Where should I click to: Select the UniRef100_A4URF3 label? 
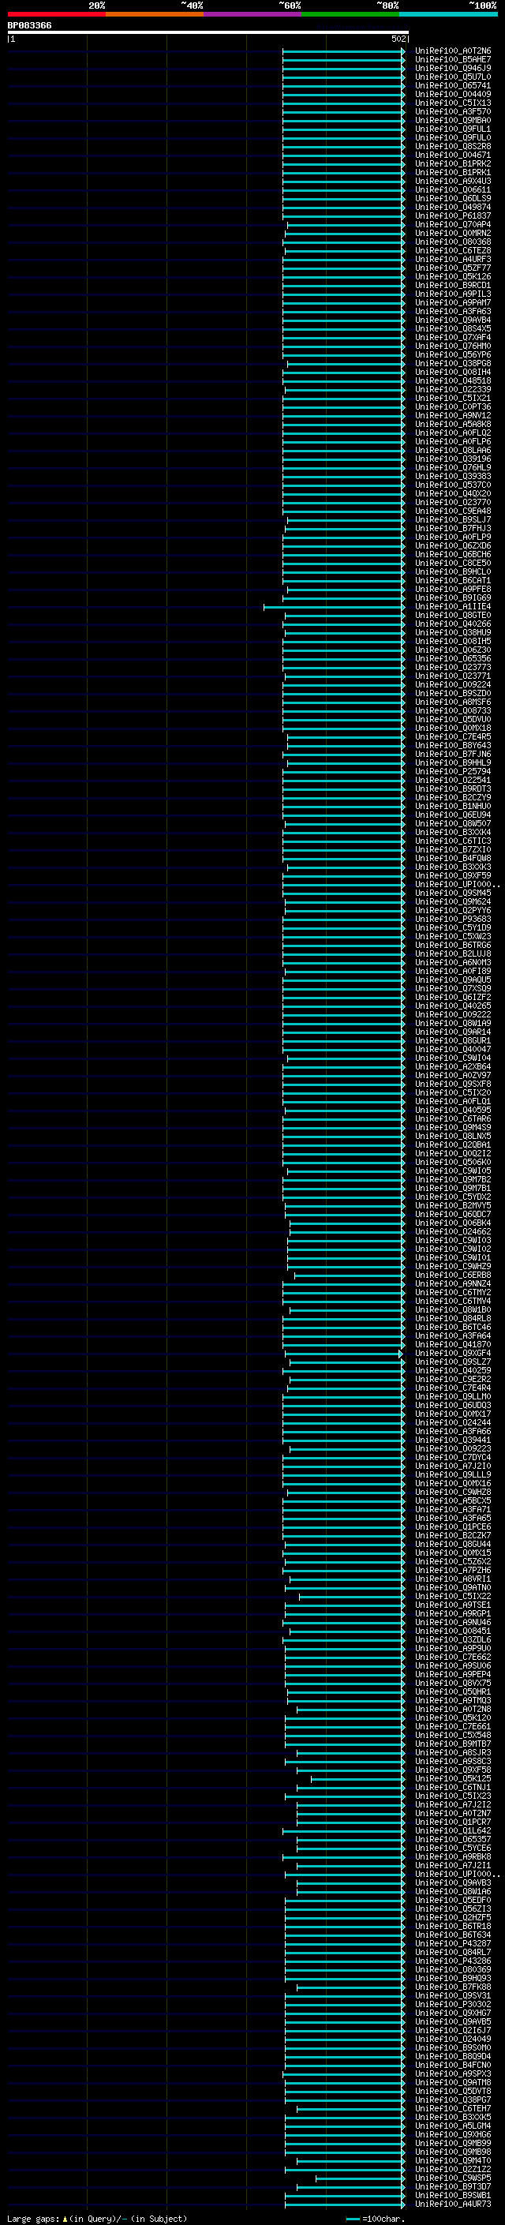click(x=453, y=259)
